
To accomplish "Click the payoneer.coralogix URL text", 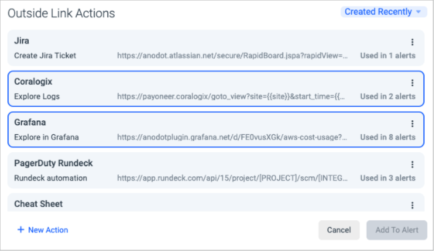I will pos(231,96).
